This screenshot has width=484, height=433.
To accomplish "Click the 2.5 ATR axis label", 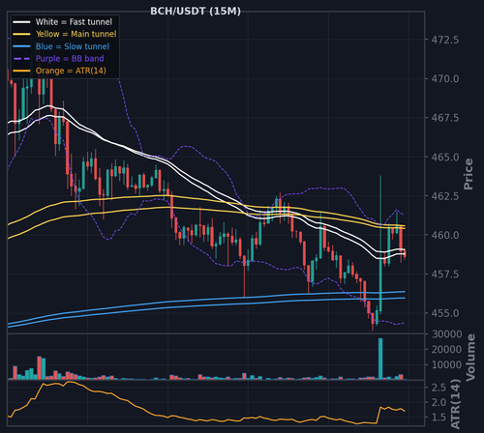I will (x=439, y=388).
